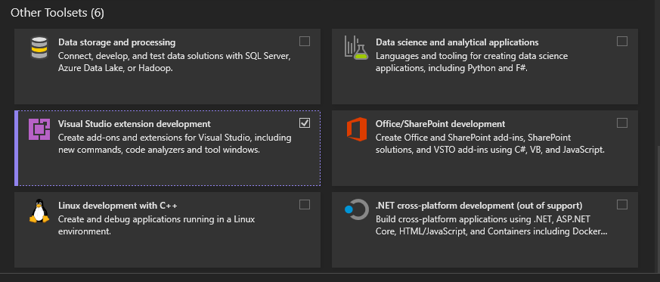Enable the Data science and analytical applications checkbox
The width and height of the screenshot is (660, 282).
[621, 42]
